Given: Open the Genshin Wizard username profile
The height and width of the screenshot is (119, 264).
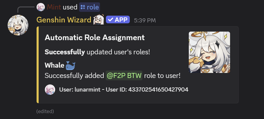Looking at the screenshot, I should tap(64, 20).
